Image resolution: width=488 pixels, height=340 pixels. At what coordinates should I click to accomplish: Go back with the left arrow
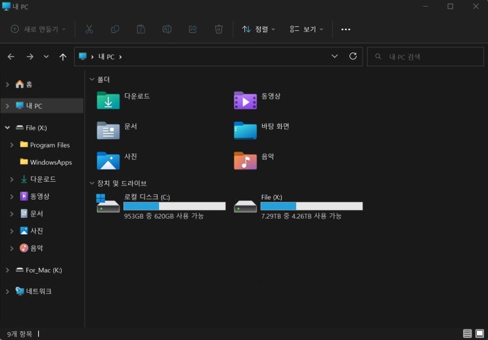[11, 56]
